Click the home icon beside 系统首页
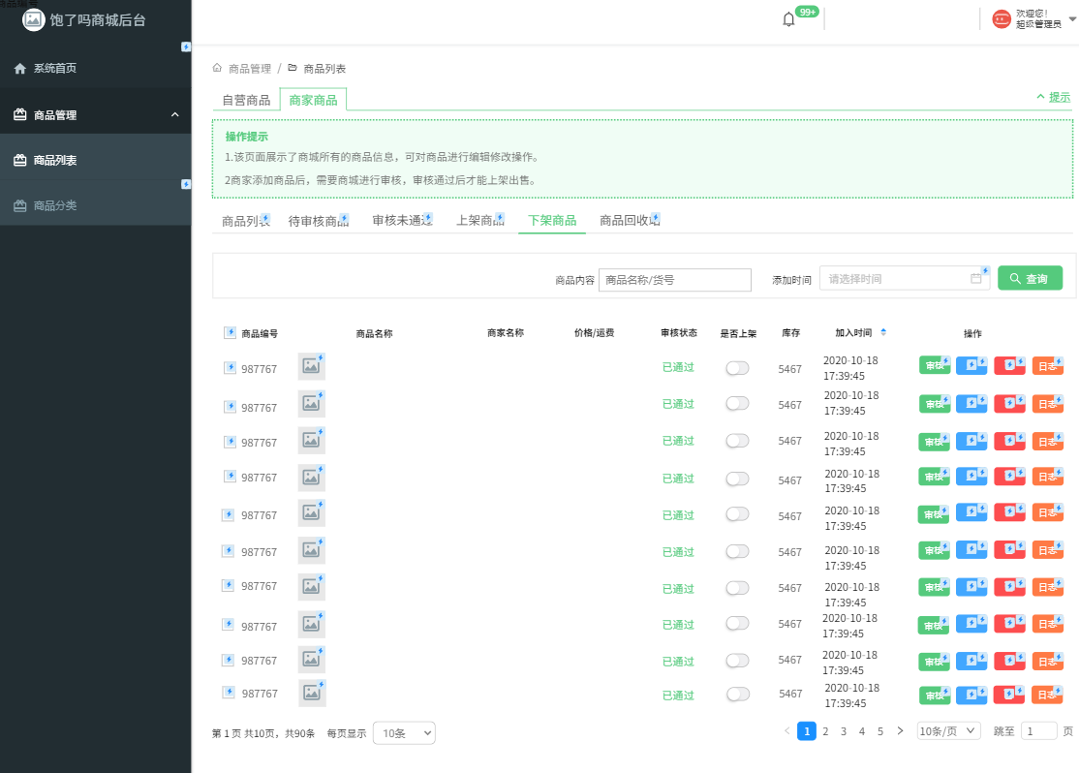The image size is (1079, 773). click(x=20, y=68)
